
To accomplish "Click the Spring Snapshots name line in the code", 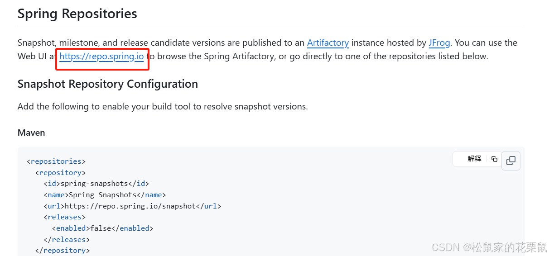I will point(105,195).
